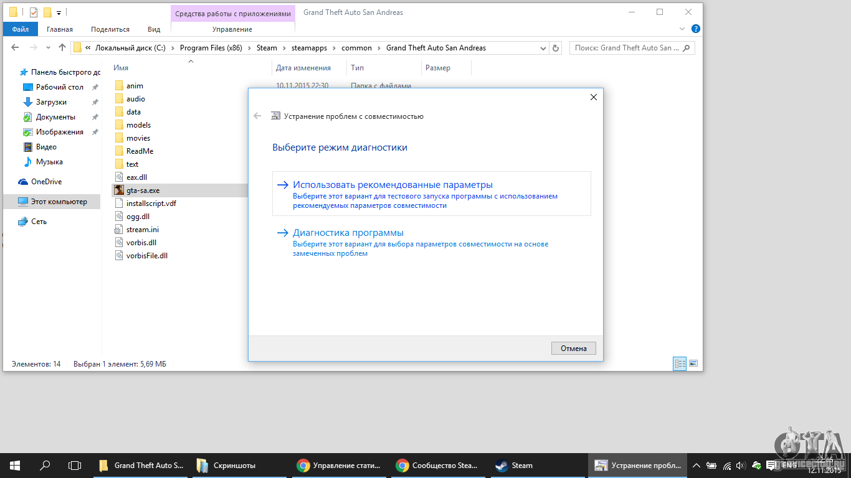Open Steam from the taskbar

coord(538,466)
